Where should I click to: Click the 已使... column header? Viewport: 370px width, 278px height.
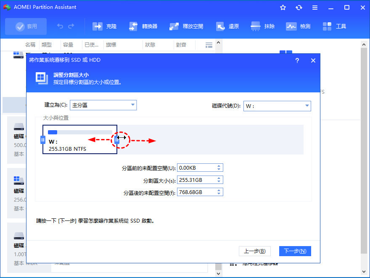(92, 45)
